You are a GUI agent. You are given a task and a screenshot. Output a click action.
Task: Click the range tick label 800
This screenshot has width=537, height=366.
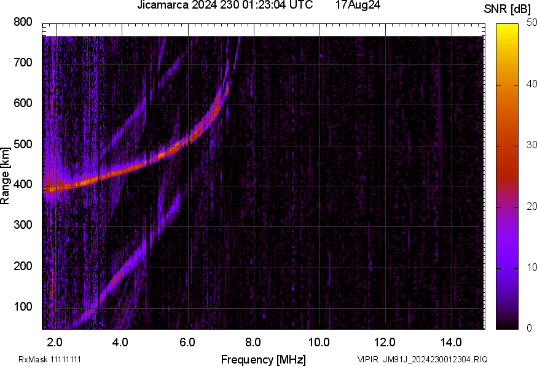(x=23, y=22)
